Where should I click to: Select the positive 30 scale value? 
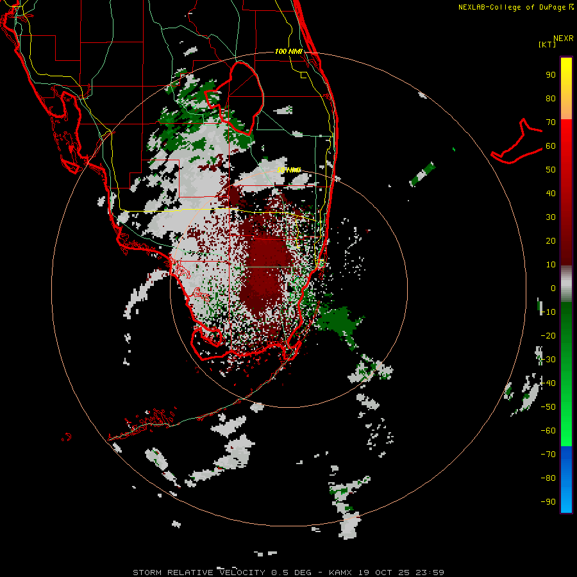[x=551, y=217]
